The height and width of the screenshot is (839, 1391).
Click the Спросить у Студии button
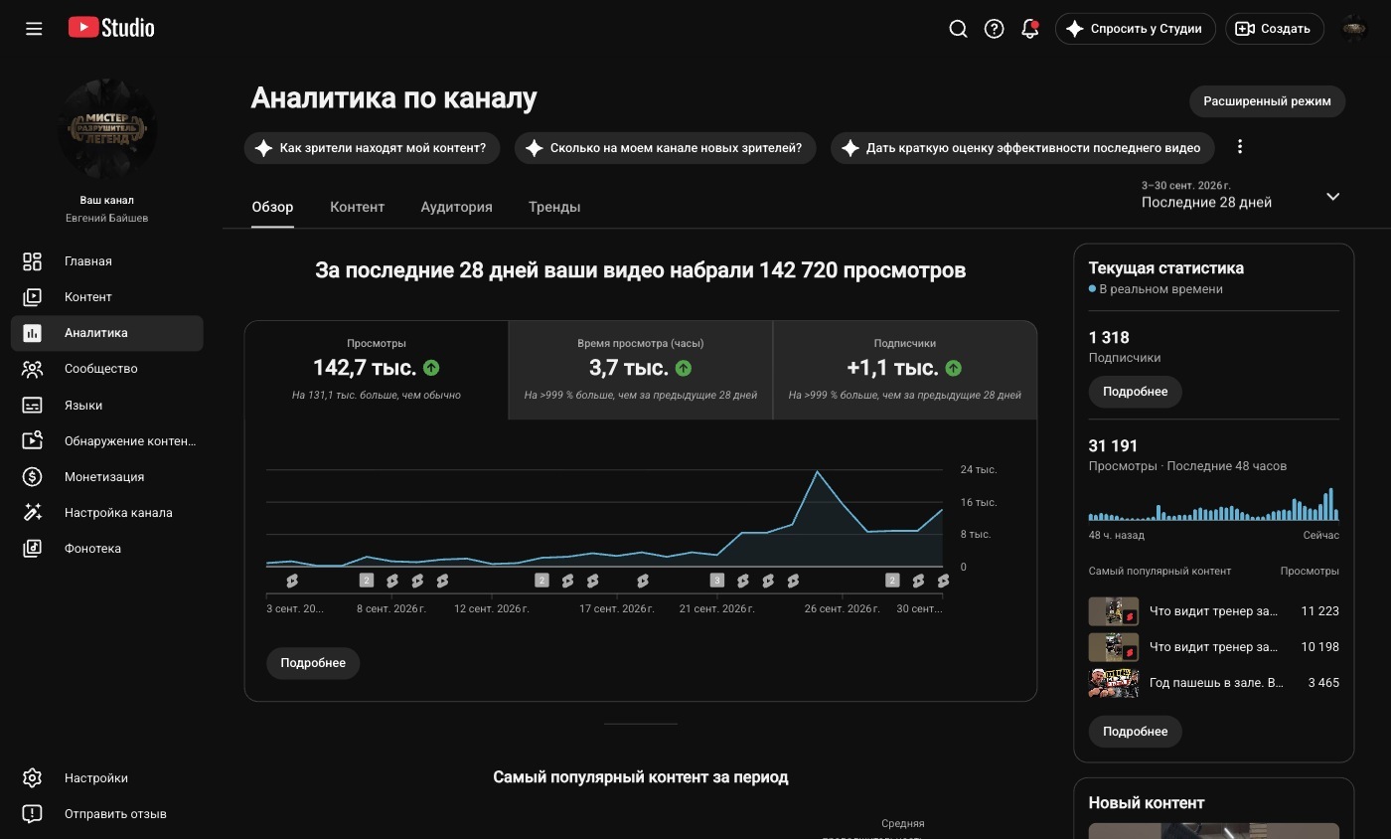(x=1135, y=29)
